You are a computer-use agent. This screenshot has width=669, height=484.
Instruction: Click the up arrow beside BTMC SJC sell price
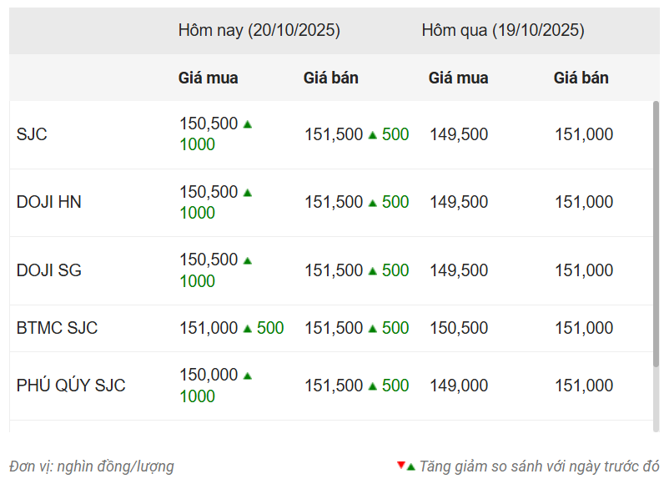click(x=373, y=330)
